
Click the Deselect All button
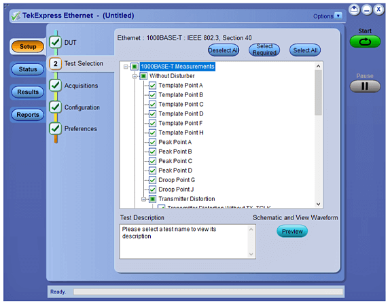click(x=224, y=50)
